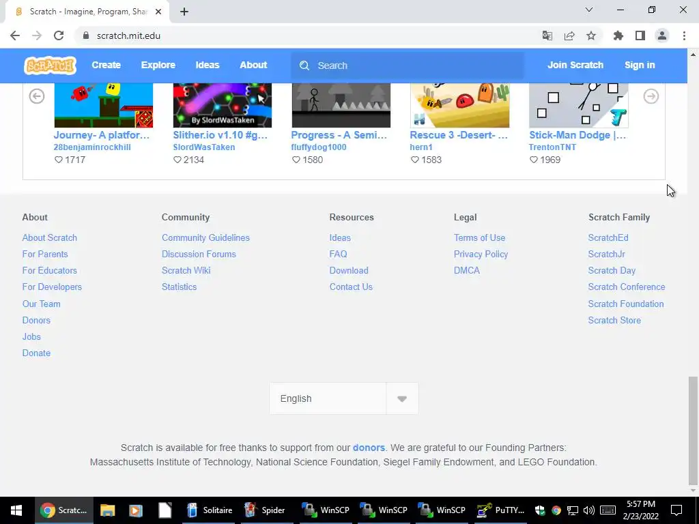The width and height of the screenshot is (699, 524).
Task: Open Solitaire from the taskbar
Action: (x=210, y=510)
